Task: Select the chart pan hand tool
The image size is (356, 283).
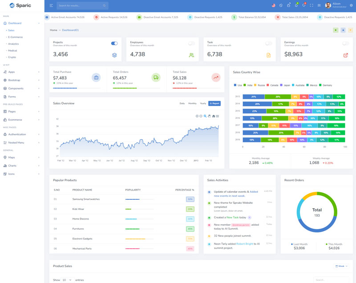Action: pyautogui.click(x=209, y=116)
